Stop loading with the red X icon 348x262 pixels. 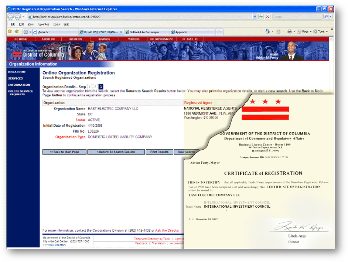tap(268, 17)
